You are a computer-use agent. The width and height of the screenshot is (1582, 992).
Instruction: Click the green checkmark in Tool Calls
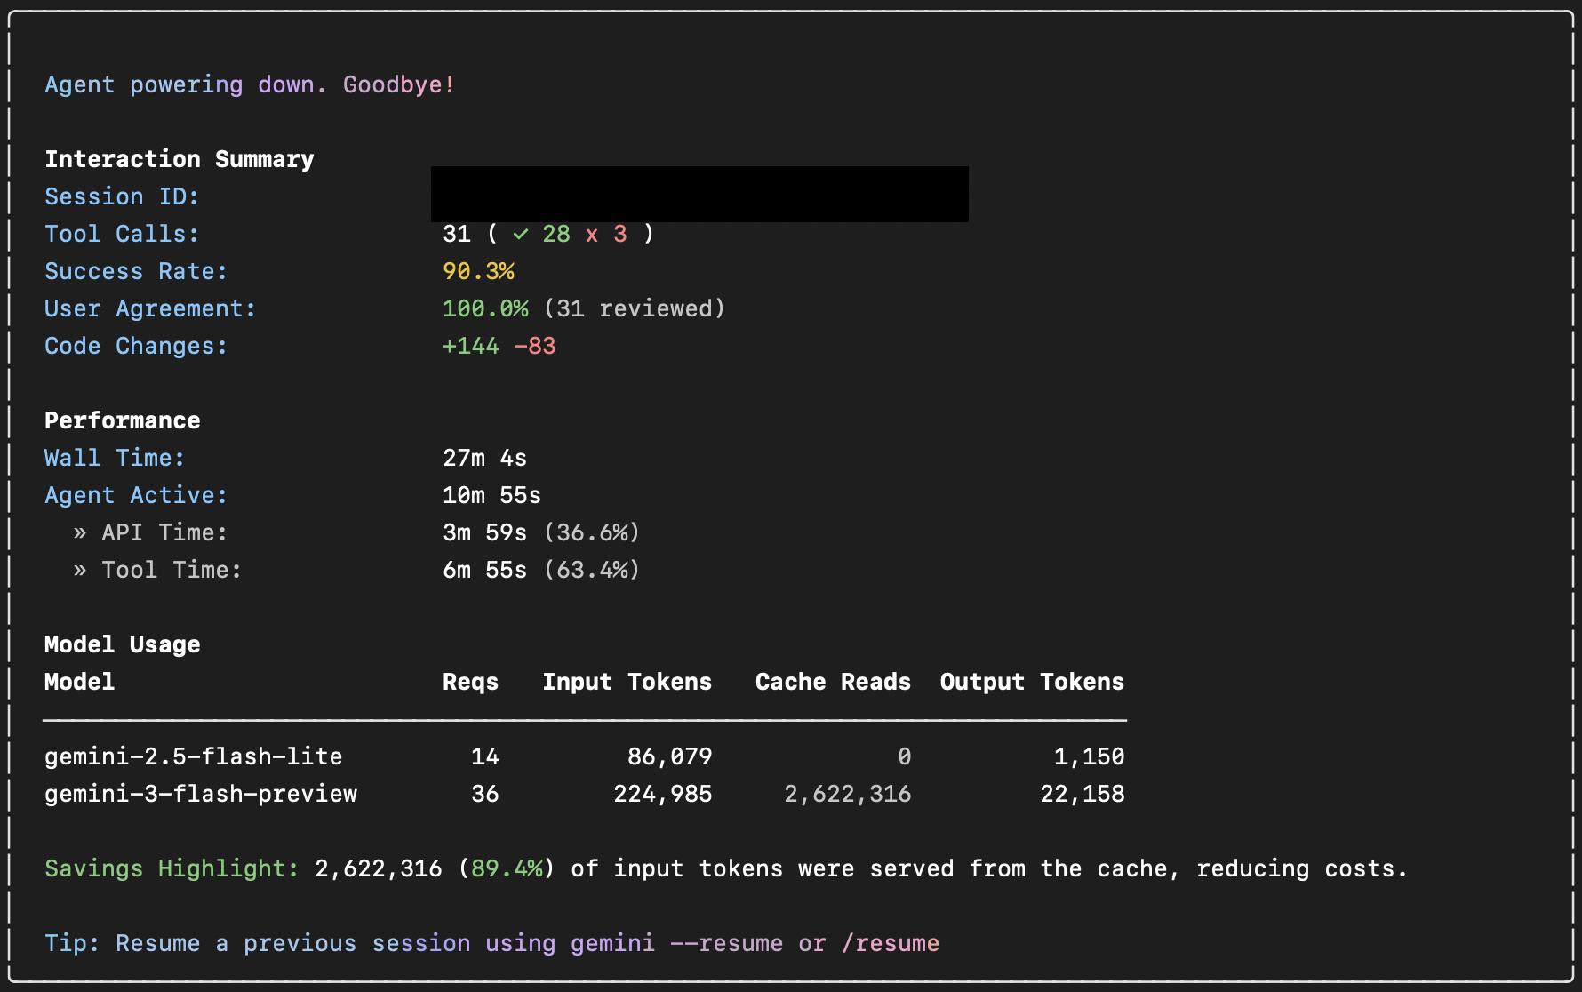pyautogui.click(x=521, y=235)
